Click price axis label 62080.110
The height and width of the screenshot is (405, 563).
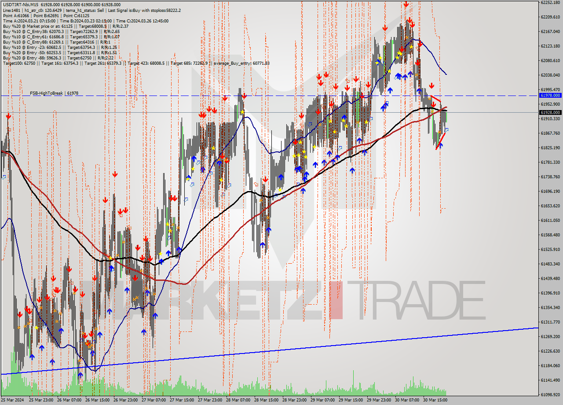click(550, 60)
